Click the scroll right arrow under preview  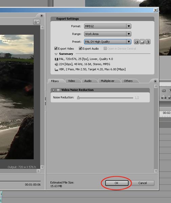coord(38,171)
